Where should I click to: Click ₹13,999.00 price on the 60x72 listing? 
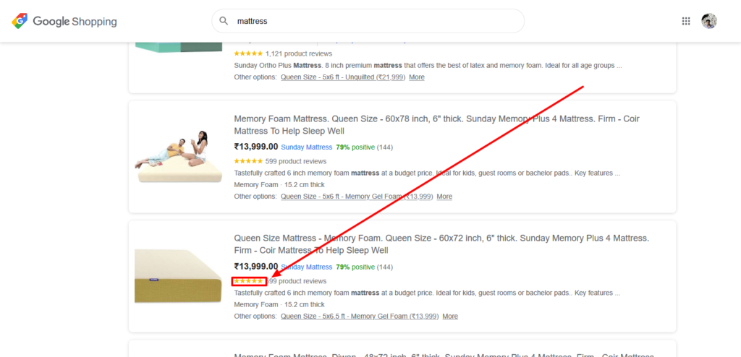tap(256, 267)
